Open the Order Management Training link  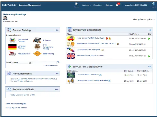point(48,47)
